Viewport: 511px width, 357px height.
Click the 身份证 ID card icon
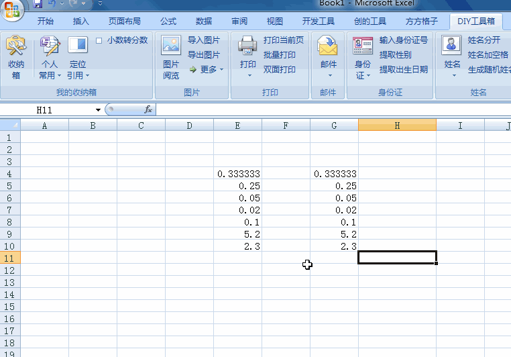click(x=363, y=46)
